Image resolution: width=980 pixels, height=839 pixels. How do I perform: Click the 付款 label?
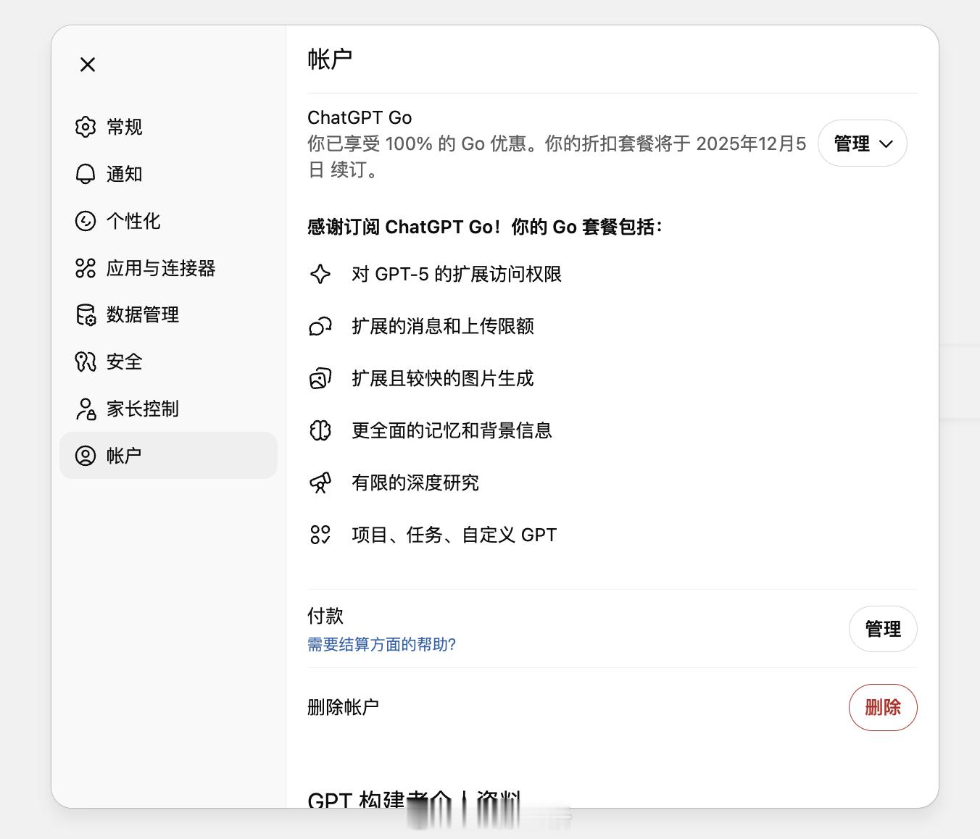point(325,616)
